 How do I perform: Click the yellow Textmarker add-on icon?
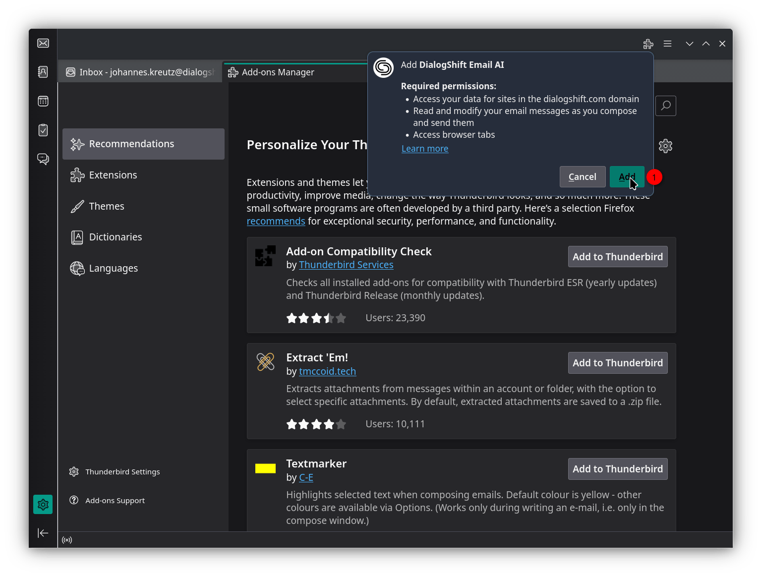[x=265, y=468]
